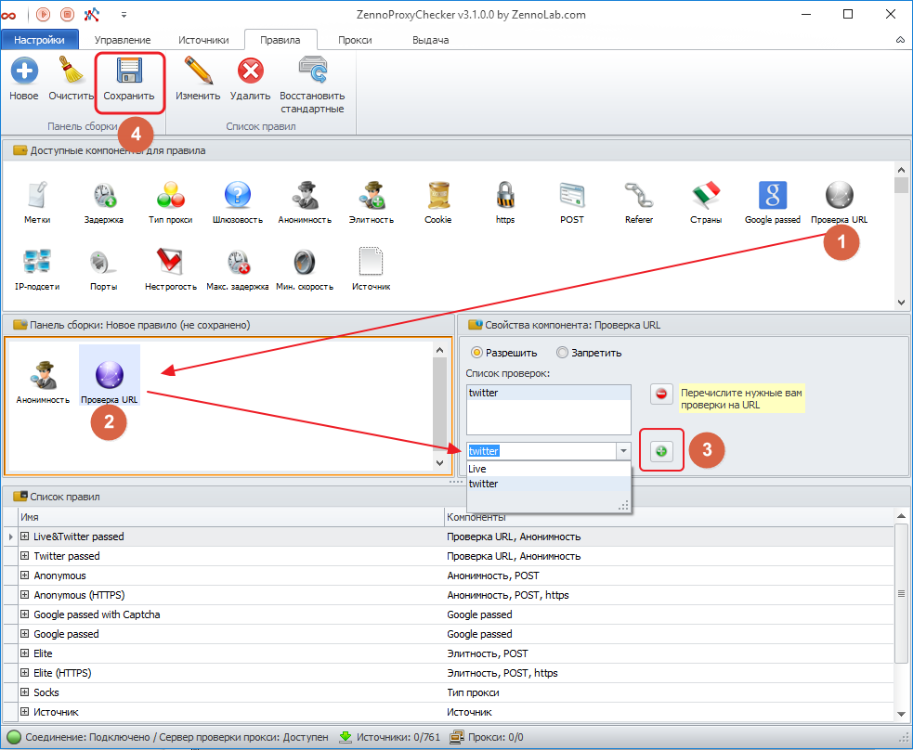
Task: Select the Google passed component icon
Action: click(x=772, y=196)
